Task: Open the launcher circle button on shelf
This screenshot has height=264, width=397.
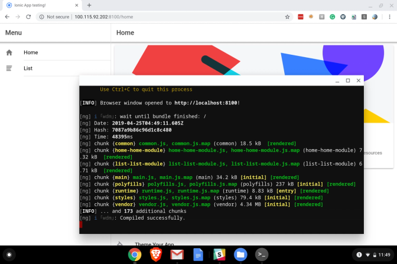Action: (9, 255)
